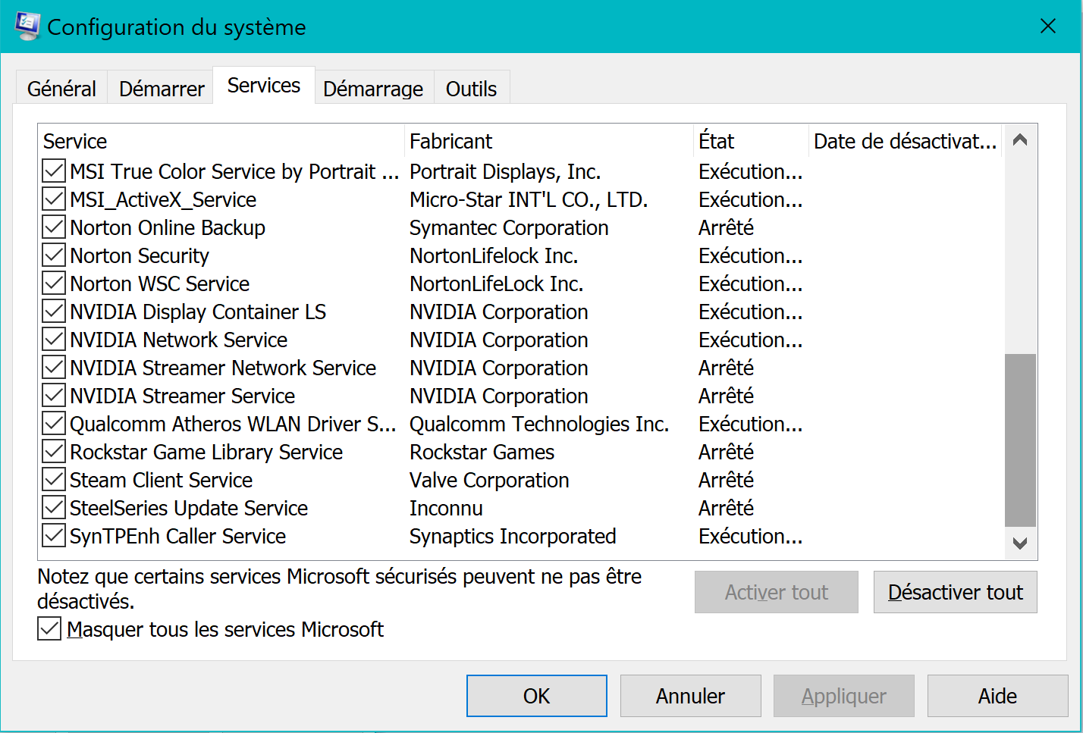
Task: Open the Démarrage tab
Action: (x=373, y=89)
